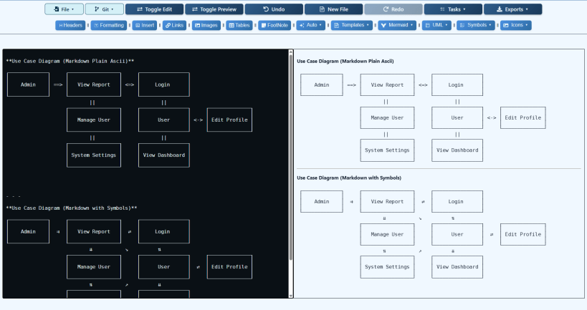Viewport: 587px width, 310px height.
Task: Click the Redo button
Action: click(x=393, y=9)
